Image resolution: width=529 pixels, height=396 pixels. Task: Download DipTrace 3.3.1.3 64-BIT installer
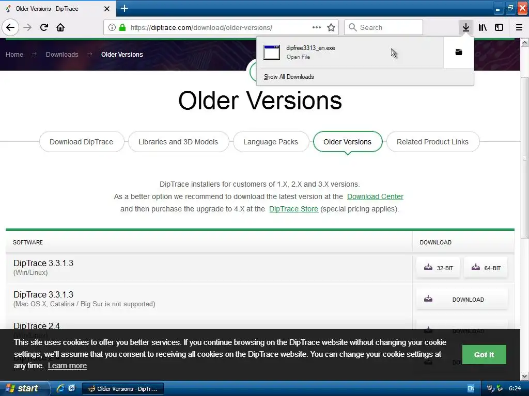486,268
